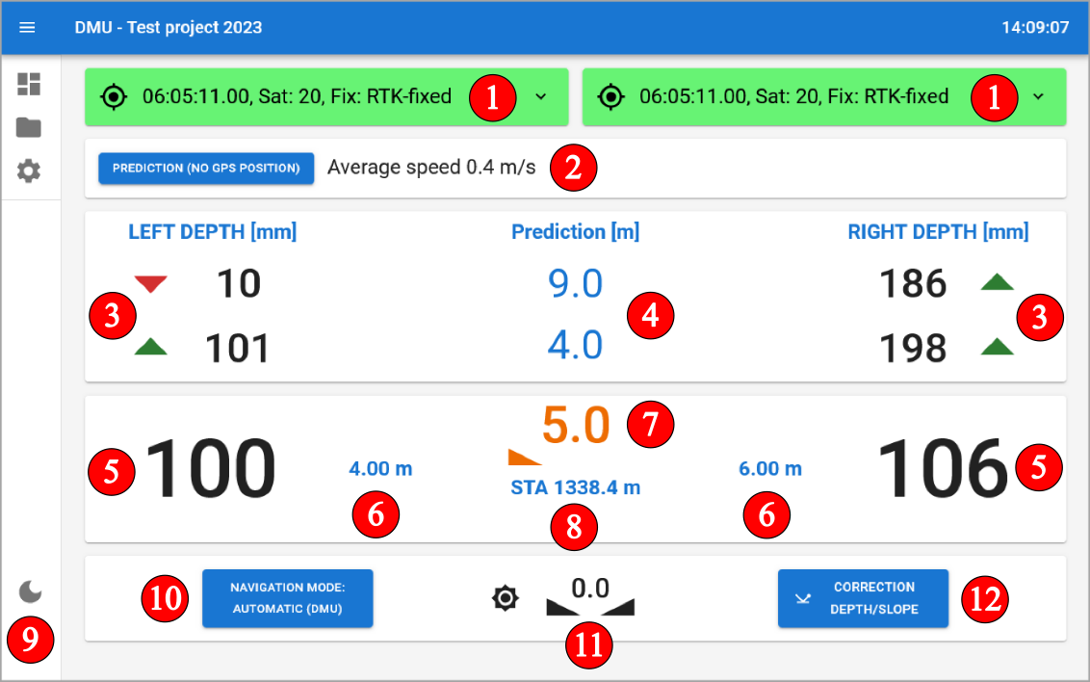Switch Navigation Mode: Automatic (DMU) button
The image size is (1090, 682).
tap(287, 598)
